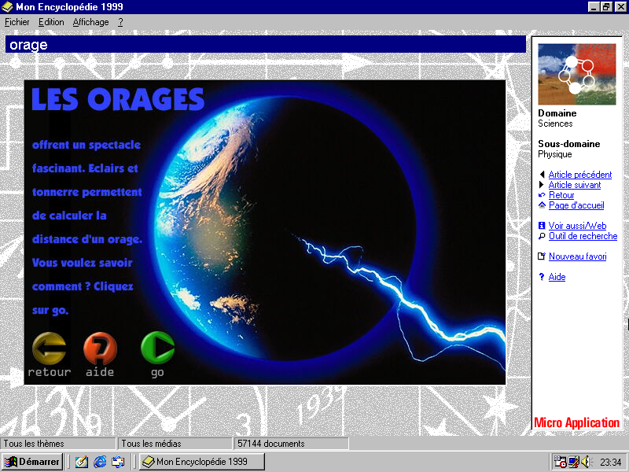Click the book icon in title bar
Image resolution: width=629 pixels, height=472 pixels.
point(8,7)
